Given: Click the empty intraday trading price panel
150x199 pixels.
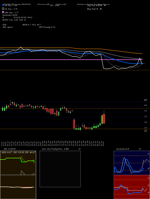Looking at the screenshot, I should click(x=60, y=169).
